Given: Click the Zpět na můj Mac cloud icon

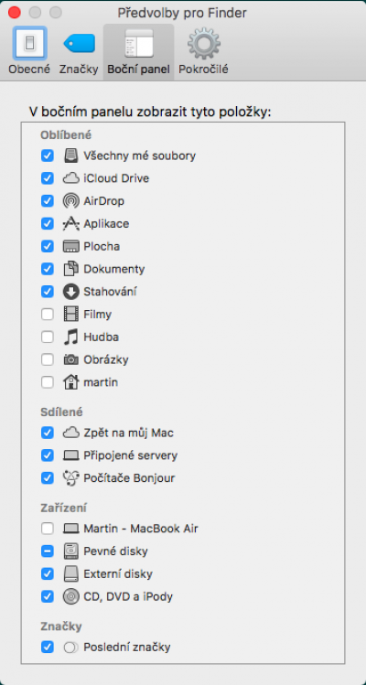Looking at the screenshot, I should point(70,433).
